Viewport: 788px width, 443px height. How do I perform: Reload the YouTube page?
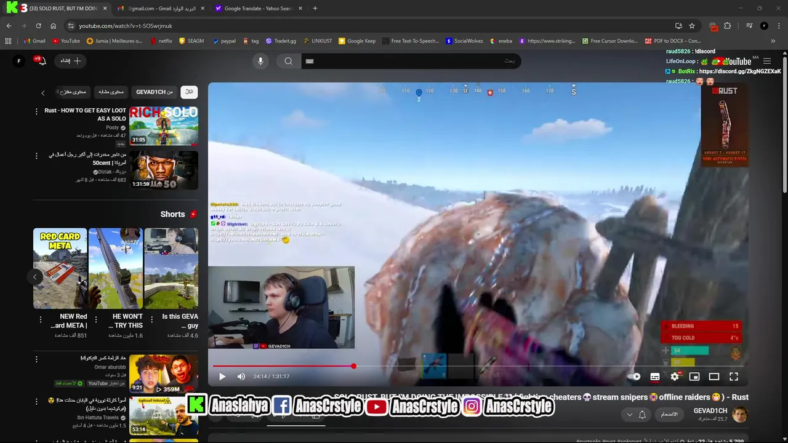[x=38, y=26]
